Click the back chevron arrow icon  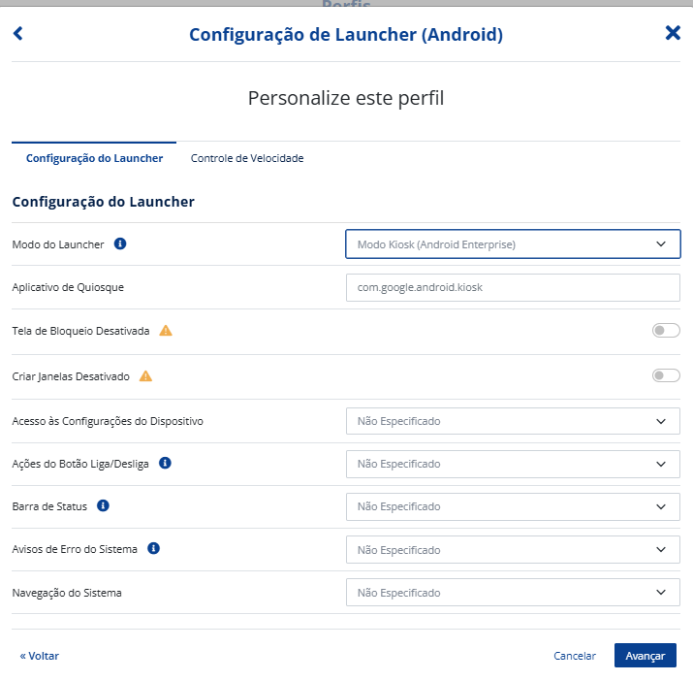(x=18, y=33)
